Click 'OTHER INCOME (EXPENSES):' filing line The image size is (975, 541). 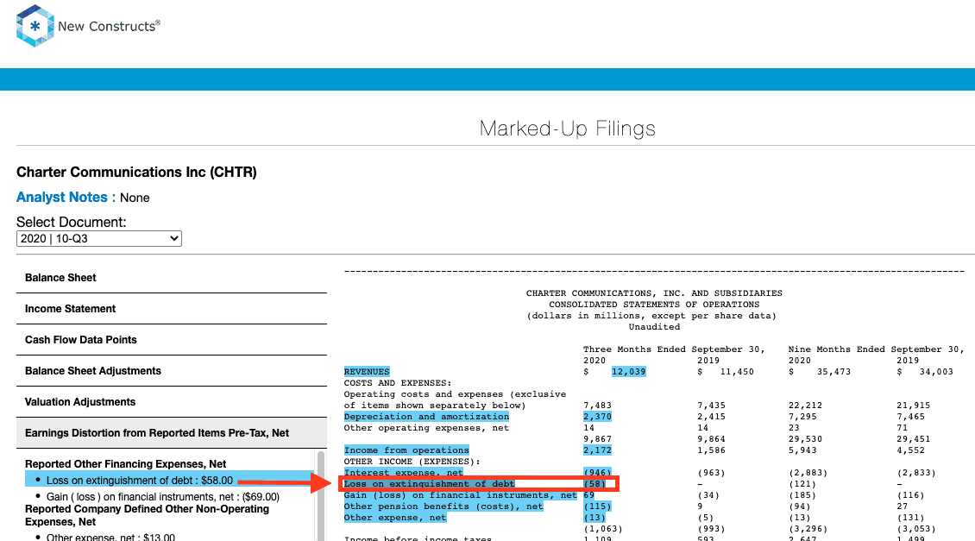tap(412, 462)
